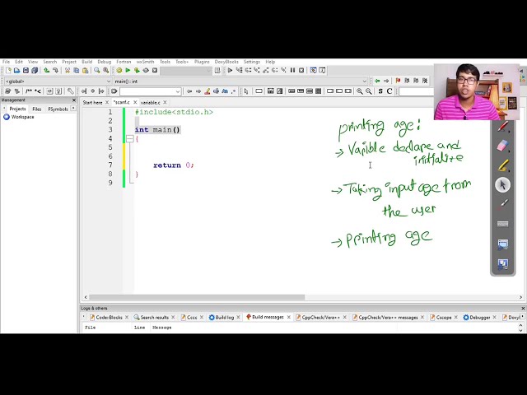Image resolution: width=527 pixels, height=395 pixels.
Task: Select the red pen annotation tool
Action: (503, 127)
